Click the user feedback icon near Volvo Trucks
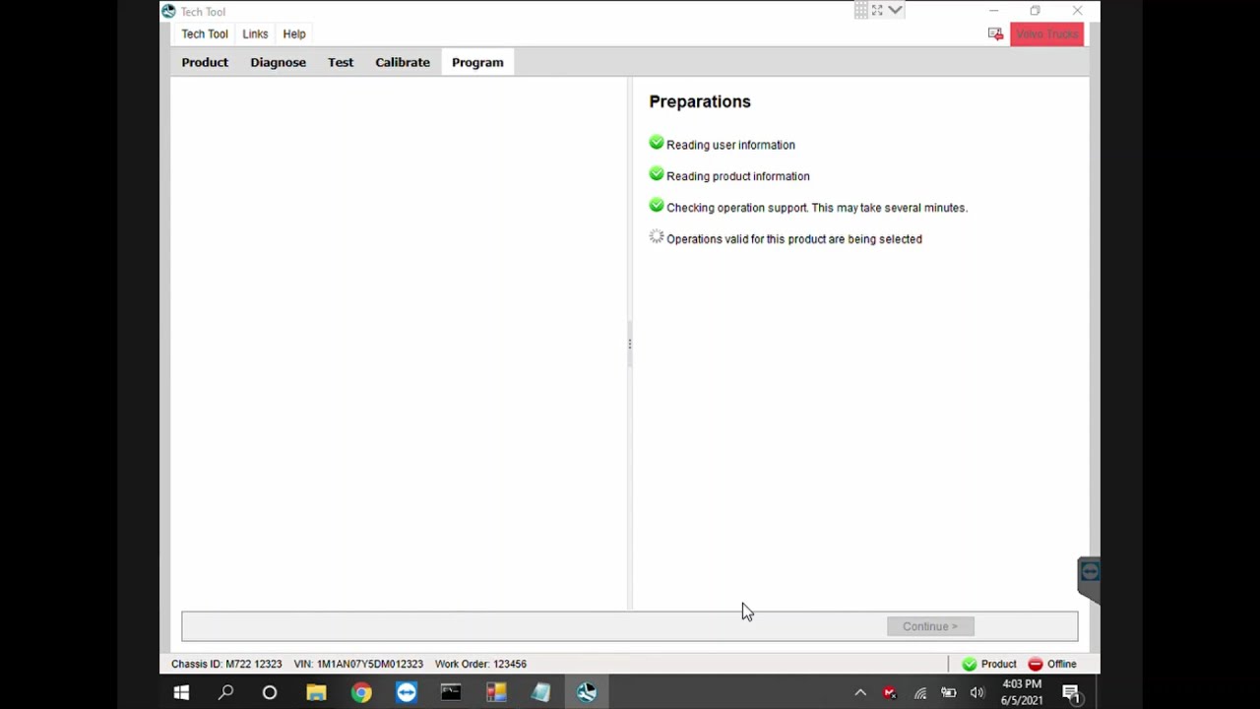 (x=995, y=34)
